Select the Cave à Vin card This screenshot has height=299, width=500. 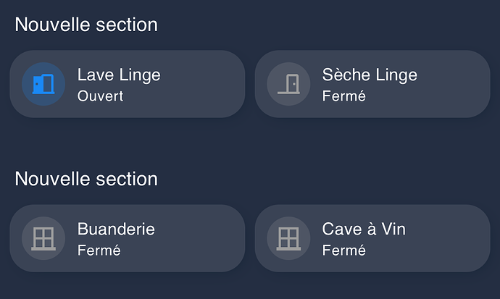coord(372,238)
